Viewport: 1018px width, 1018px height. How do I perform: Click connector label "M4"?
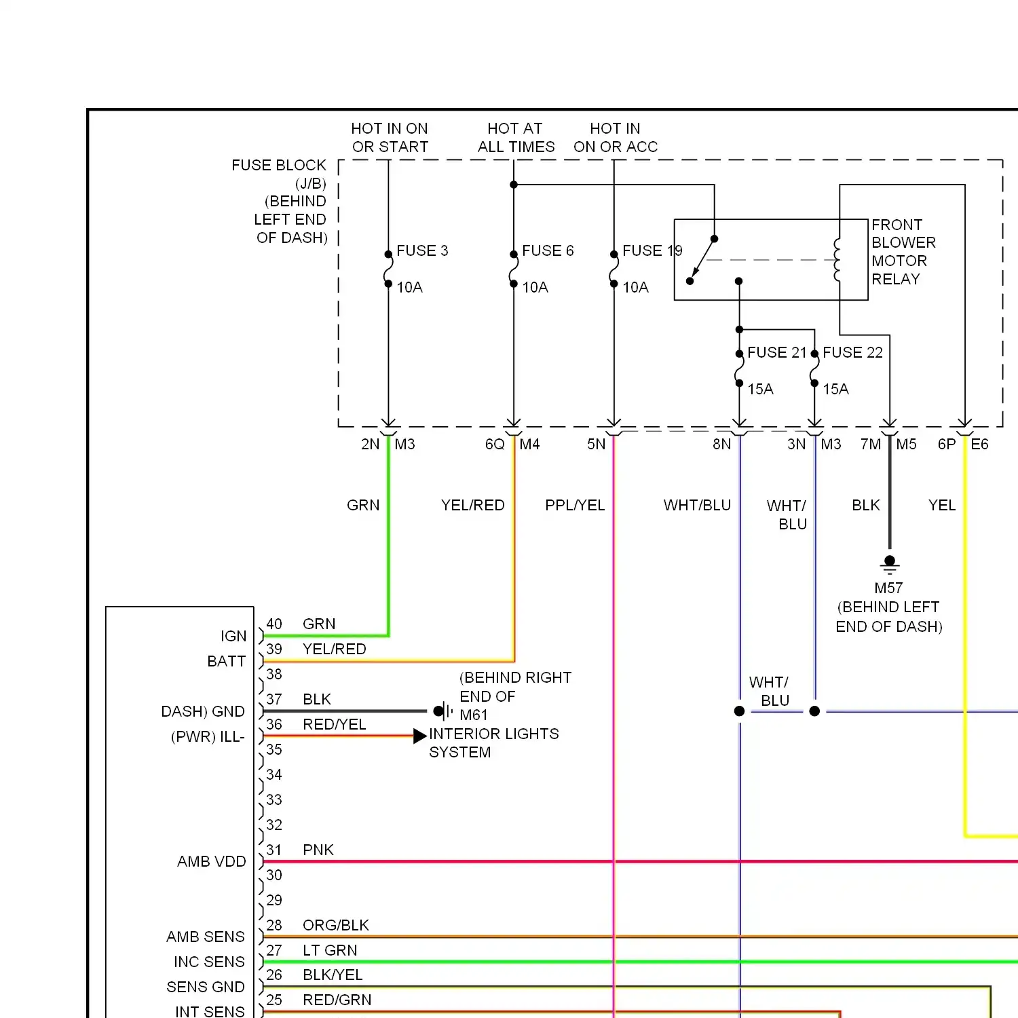click(529, 445)
